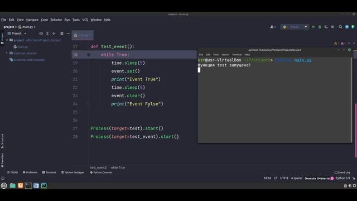Open the user account icon in toolbar
Image resolution: width=357 pixels, height=201 pixels.
point(273,27)
